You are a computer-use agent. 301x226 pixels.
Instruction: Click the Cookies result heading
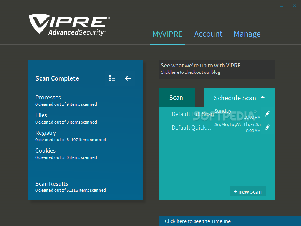click(46, 150)
